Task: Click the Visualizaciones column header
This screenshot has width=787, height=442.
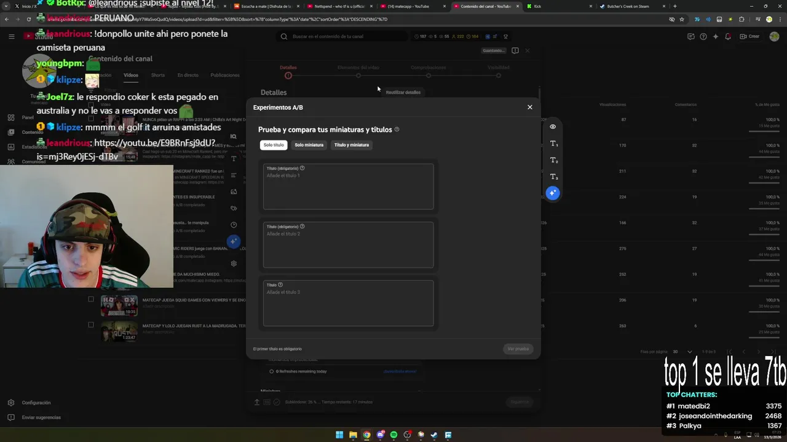Action: [x=612, y=104]
